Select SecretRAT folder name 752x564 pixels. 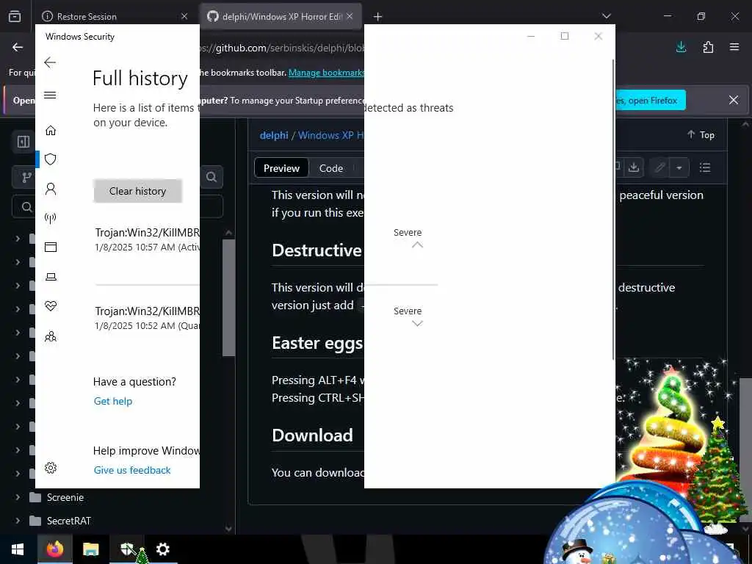(x=68, y=521)
